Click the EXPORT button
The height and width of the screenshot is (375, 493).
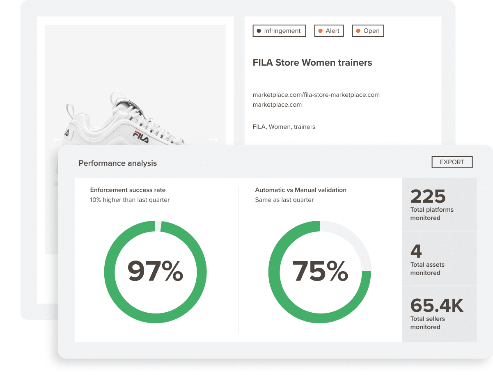coord(452,162)
